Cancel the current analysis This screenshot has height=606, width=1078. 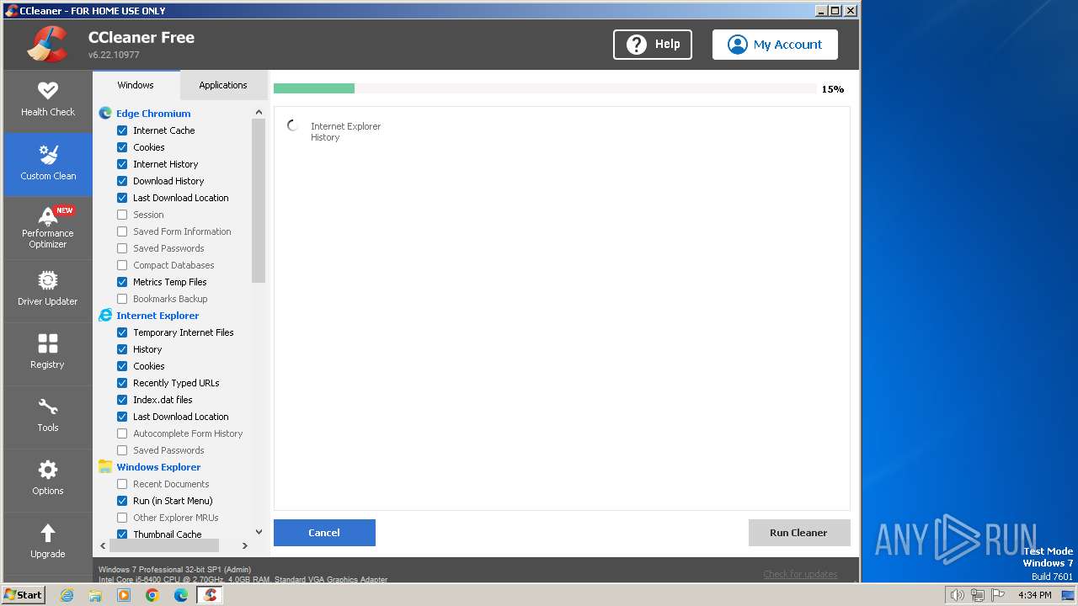(324, 533)
